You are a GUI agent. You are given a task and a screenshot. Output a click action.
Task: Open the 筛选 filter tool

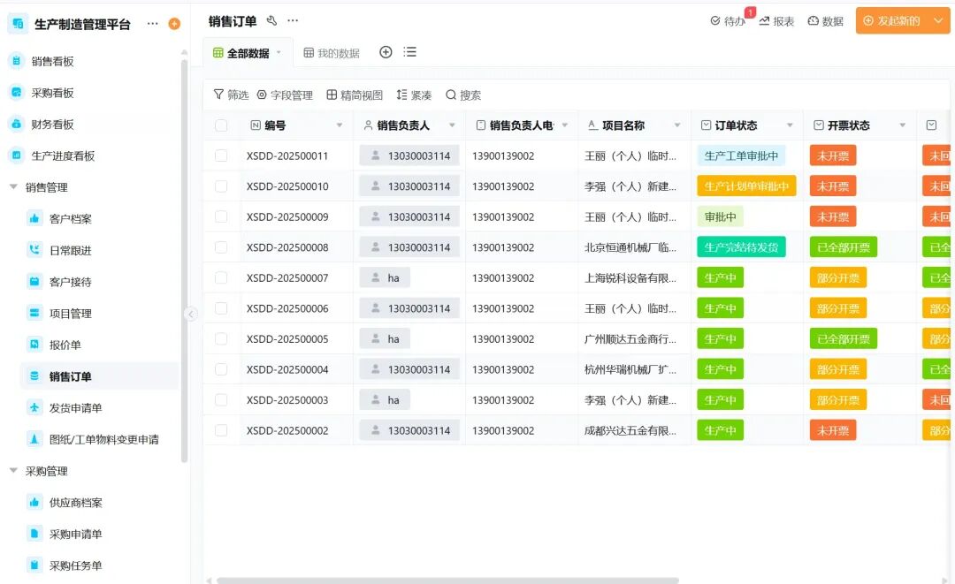[x=231, y=95]
